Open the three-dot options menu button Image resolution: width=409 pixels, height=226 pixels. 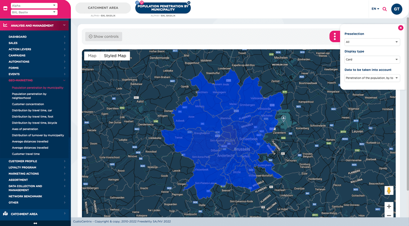[334, 36]
